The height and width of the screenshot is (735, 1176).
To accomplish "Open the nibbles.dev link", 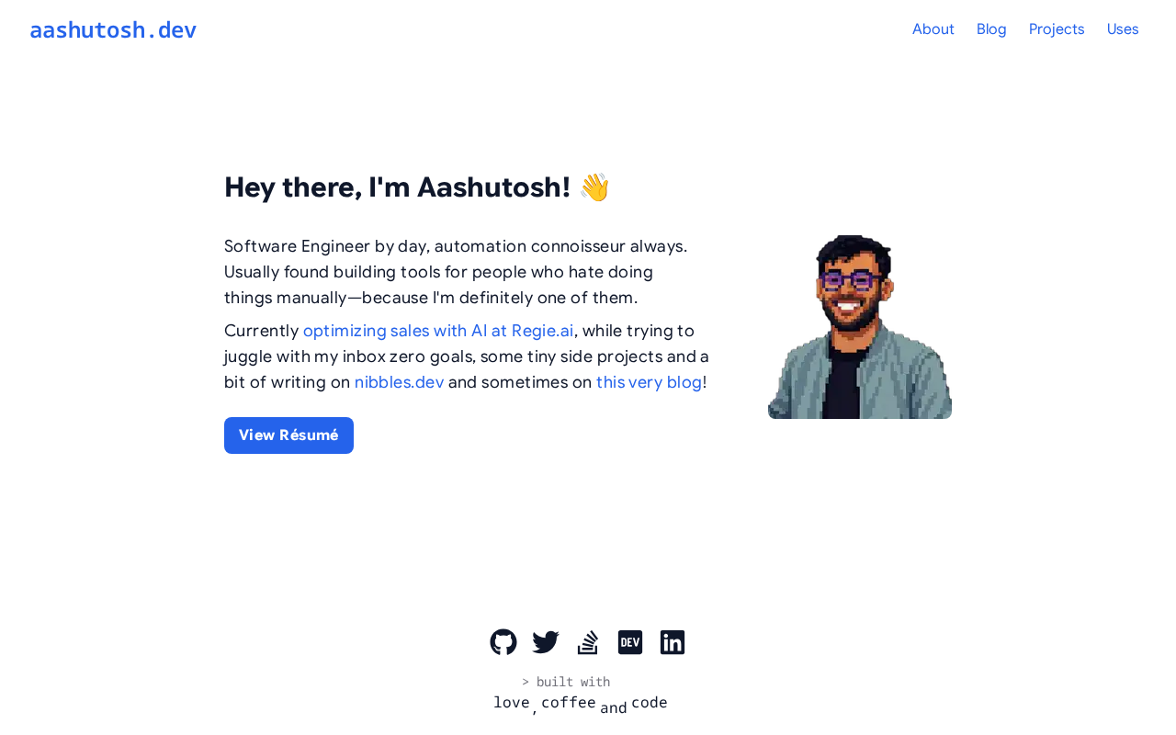I will [400, 382].
